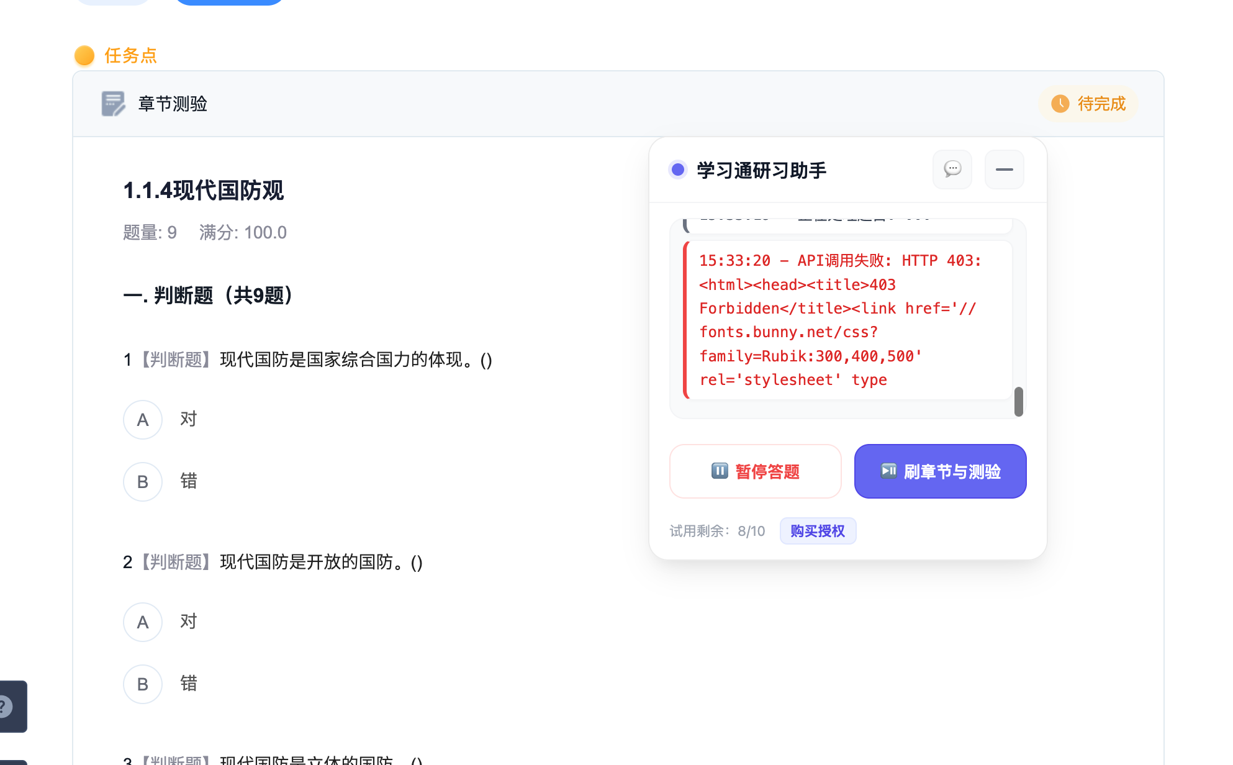This screenshot has height=765, width=1233.
Task: Click the chapter quiz notepad icon
Action: [113, 104]
